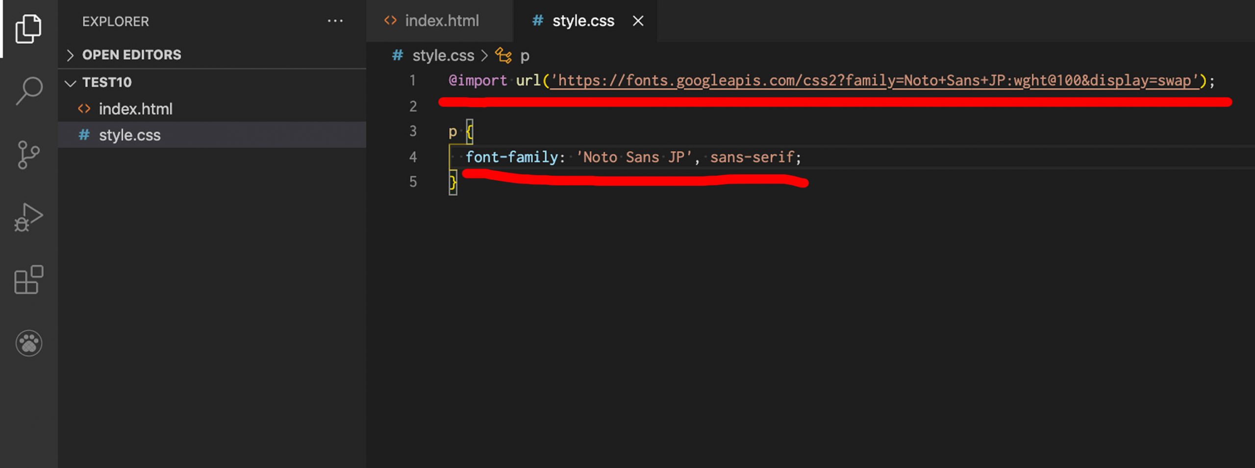Open index.html in the file tree
This screenshot has height=468, width=1255.
(135, 109)
